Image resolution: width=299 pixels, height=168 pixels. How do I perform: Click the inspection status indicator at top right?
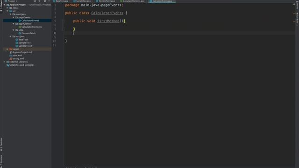[x=294, y=4]
